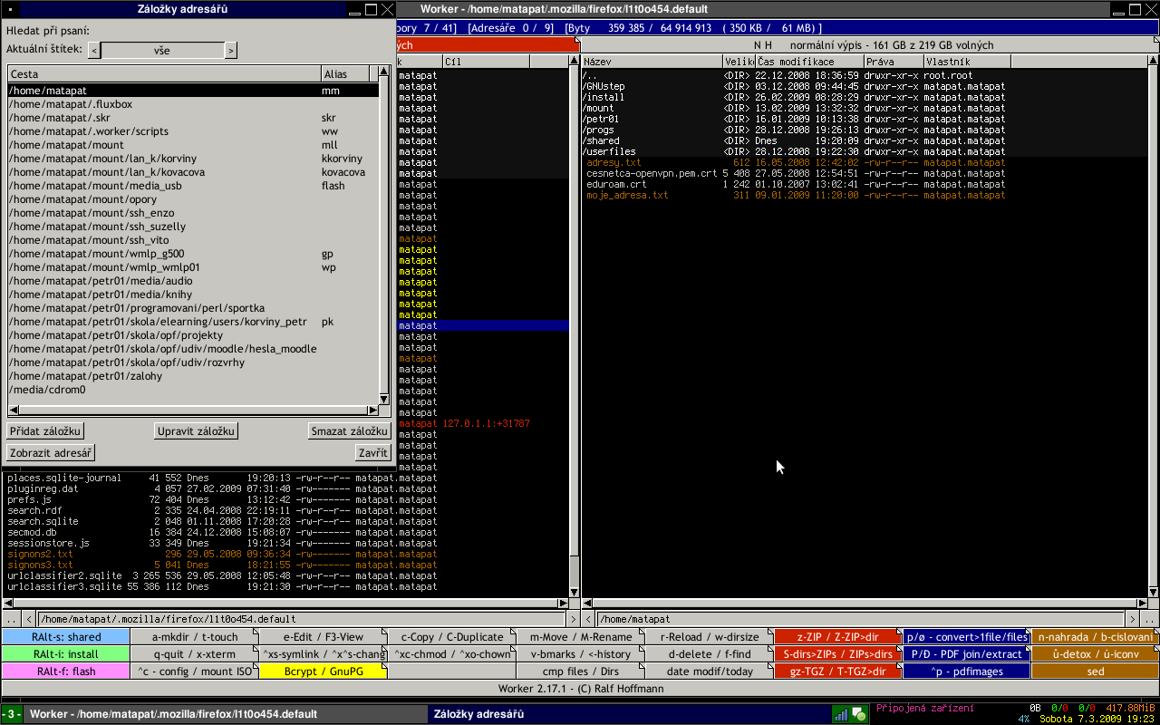Click yellow 'Bcrypt / GnuPG' button

[x=324, y=672]
